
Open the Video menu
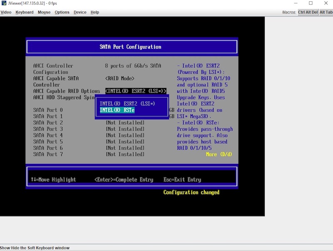6,13
